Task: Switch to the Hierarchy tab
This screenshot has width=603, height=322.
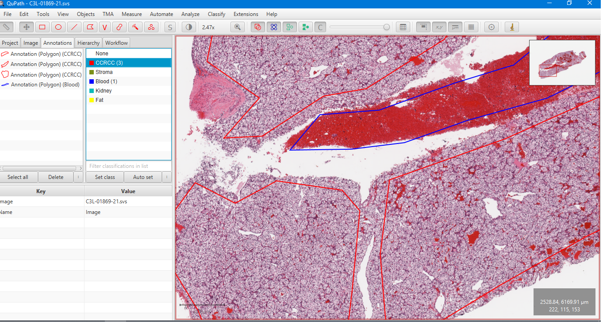Action: [88, 43]
